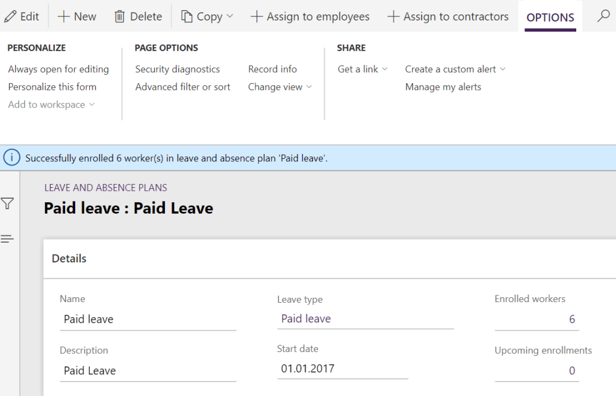The image size is (616, 396).
Task: Expand the Copy dropdown chevron
Action: pyautogui.click(x=231, y=17)
